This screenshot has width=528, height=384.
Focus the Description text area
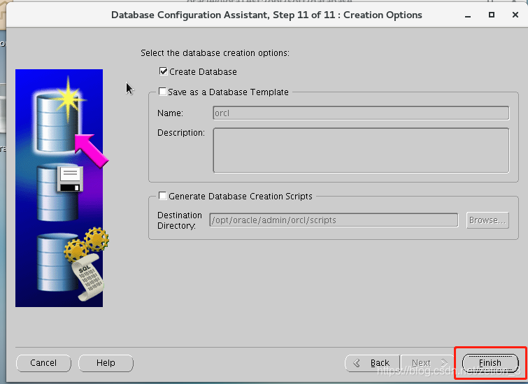(x=361, y=150)
